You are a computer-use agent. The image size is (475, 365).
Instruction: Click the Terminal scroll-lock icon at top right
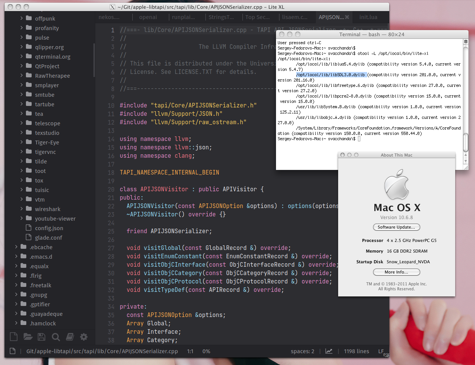(465, 42)
